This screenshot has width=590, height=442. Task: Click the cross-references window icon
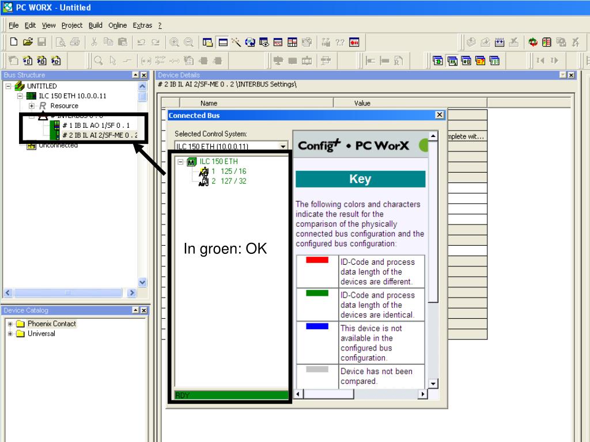(x=250, y=41)
